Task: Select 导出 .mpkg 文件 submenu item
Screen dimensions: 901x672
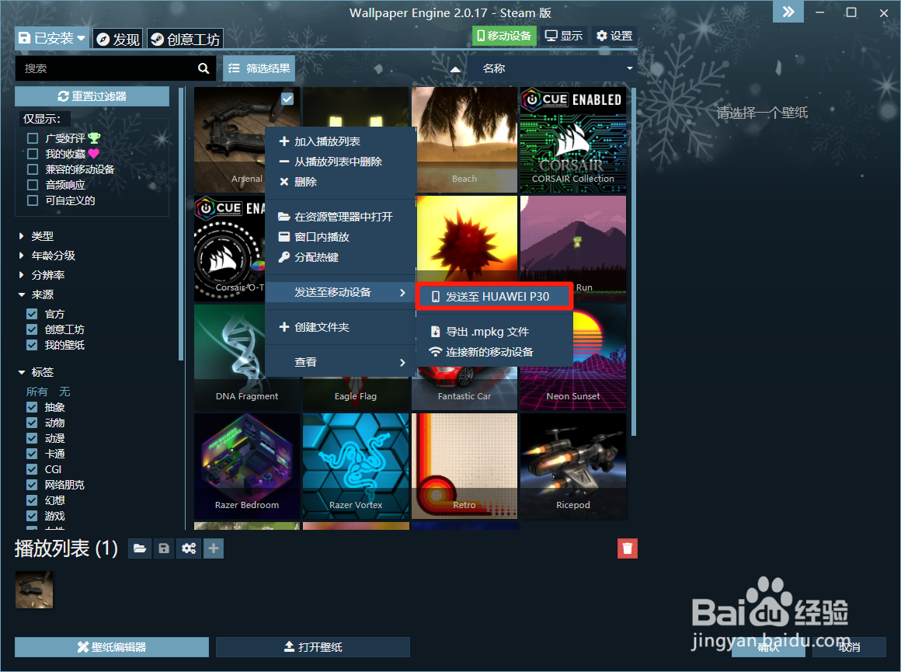Action: 494,332
